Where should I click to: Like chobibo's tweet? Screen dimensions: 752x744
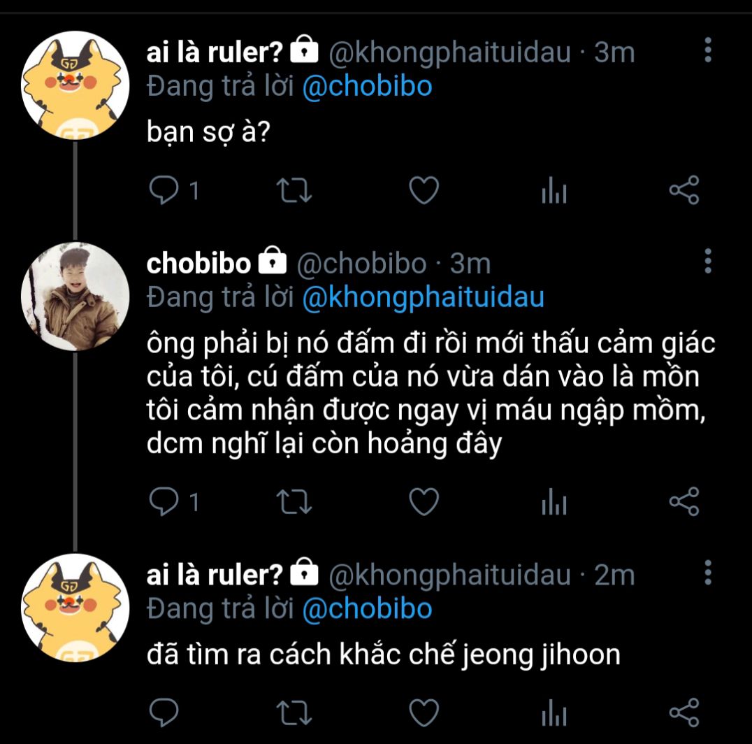pyautogui.click(x=424, y=501)
